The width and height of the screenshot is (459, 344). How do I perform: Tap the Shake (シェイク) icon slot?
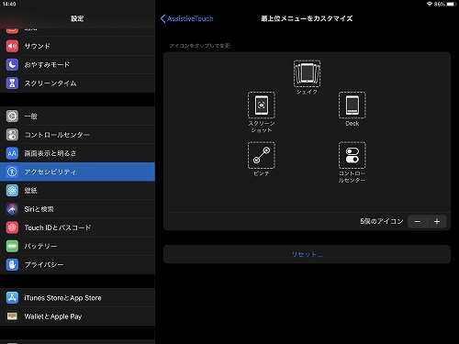[307, 73]
